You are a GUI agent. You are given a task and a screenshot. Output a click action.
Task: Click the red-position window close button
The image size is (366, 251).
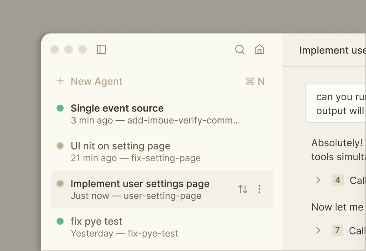coord(54,50)
